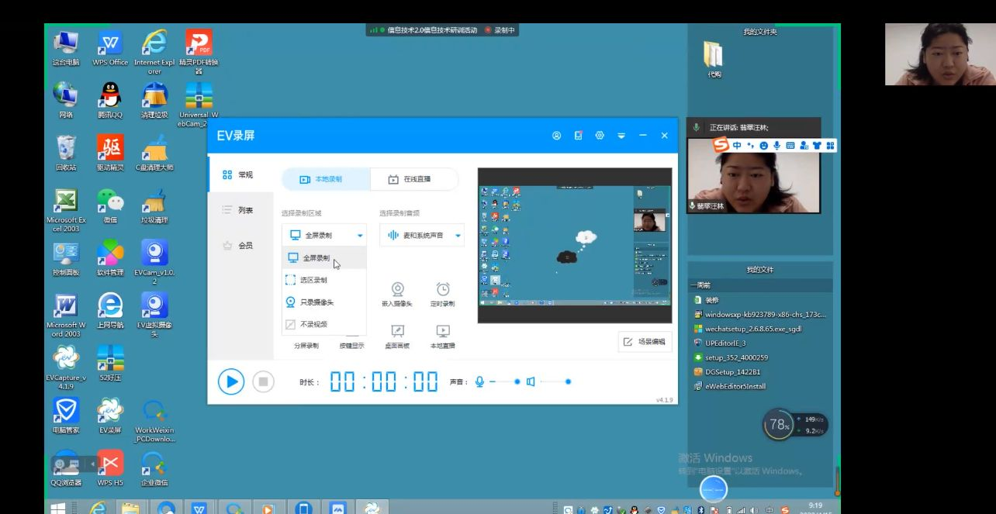Image resolution: width=996 pixels, height=514 pixels.
Task: Open Microsoft Word 2003 desktop icon
Action: [66, 316]
